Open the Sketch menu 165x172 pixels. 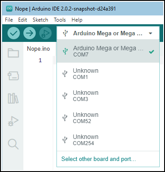click(x=40, y=20)
